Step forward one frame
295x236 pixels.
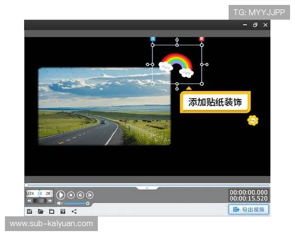click(90, 195)
